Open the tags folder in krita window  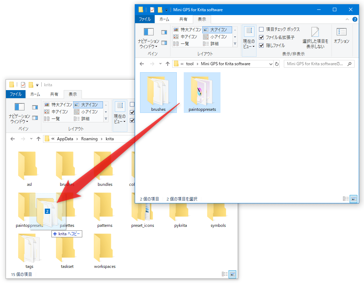pos(29,251)
